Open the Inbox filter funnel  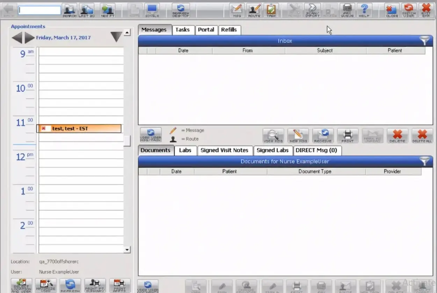click(424, 41)
